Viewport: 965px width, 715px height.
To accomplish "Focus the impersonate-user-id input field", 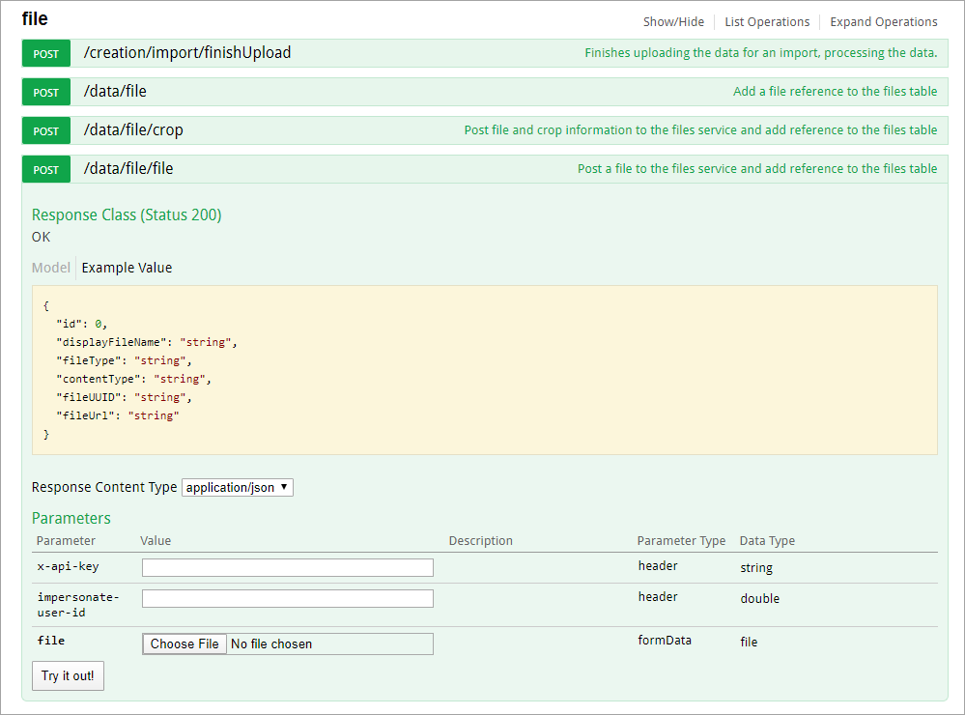I will coord(287,599).
